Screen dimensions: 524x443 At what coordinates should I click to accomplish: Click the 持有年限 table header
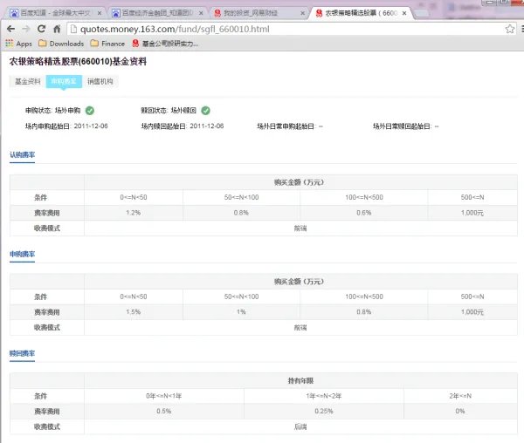(x=300, y=380)
